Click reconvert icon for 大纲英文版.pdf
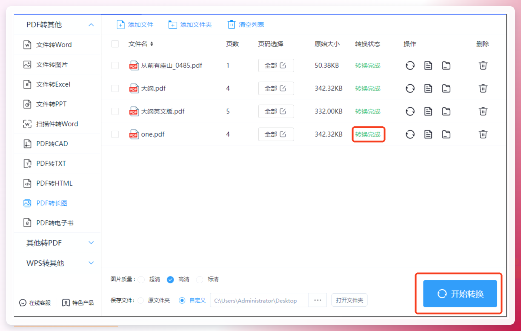 410,112
